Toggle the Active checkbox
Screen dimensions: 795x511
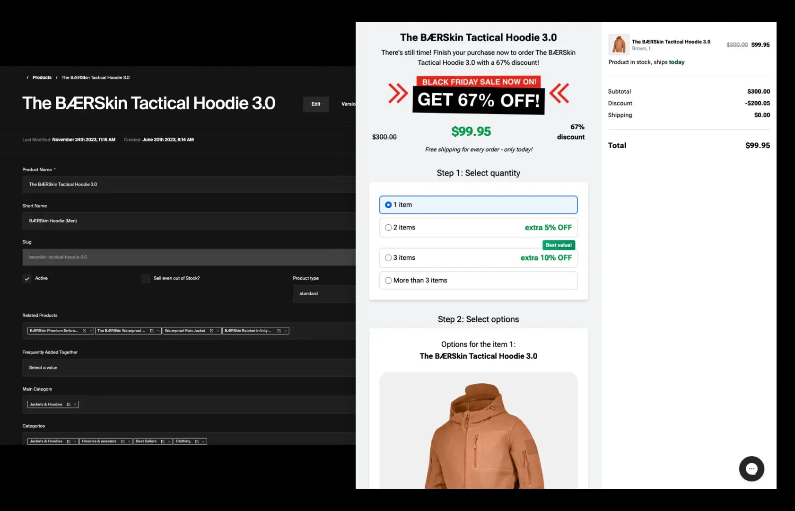(x=27, y=279)
